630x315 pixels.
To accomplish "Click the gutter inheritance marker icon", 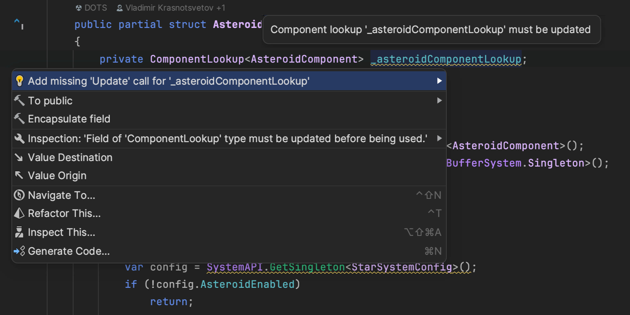I will (19, 23).
